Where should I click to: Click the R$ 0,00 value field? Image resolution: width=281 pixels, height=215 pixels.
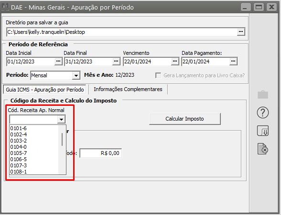[x=101, y=153]
